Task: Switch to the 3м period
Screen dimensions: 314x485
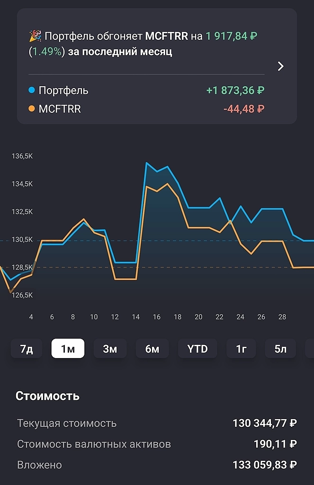Action: point(110,348)
